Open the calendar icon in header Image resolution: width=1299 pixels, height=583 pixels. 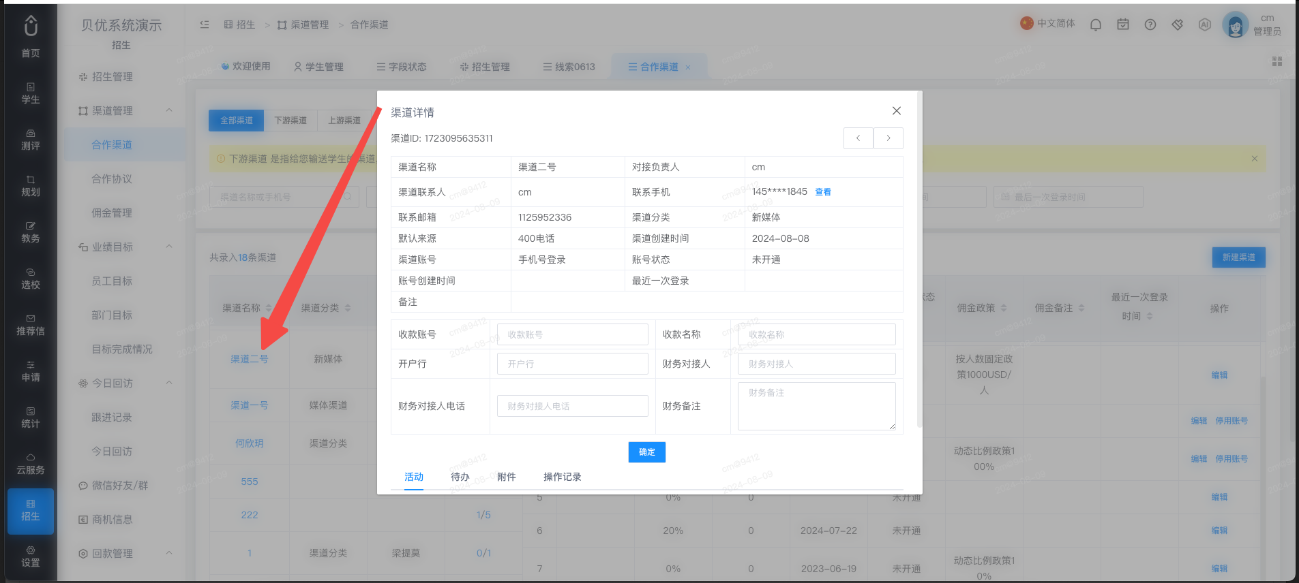click(1123, 25)
